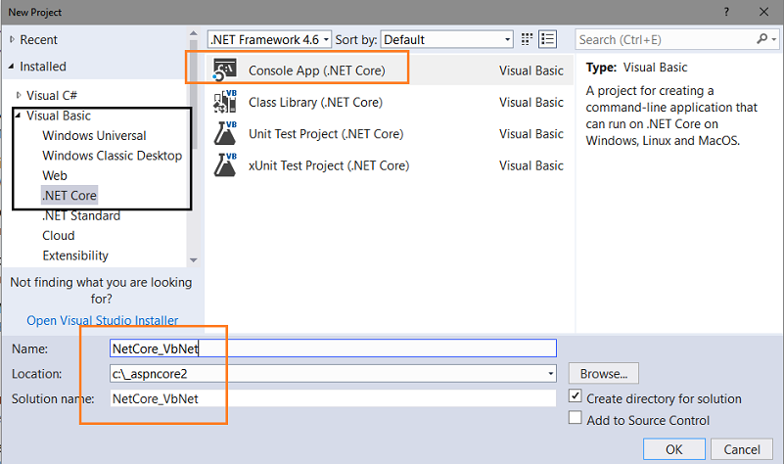Image resolution: width=784 pixels, height=464 pixels.
Task: Close the New Project dialog
Action: coord(764,12)
